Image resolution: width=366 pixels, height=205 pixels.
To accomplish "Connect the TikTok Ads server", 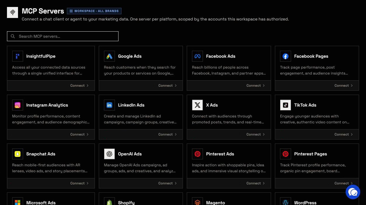I will pos(344,134).
